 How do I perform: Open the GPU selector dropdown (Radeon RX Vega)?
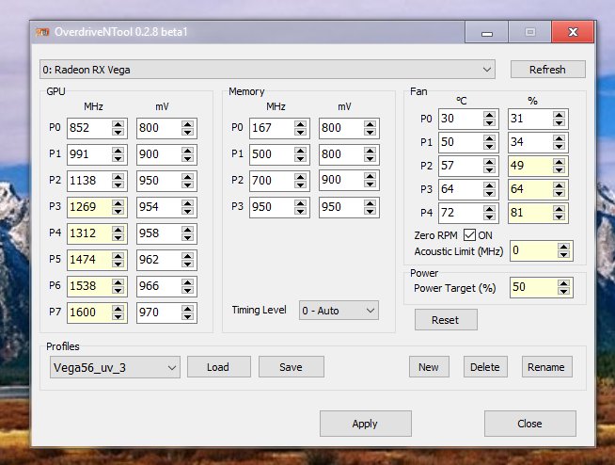(x=267, y=70)
